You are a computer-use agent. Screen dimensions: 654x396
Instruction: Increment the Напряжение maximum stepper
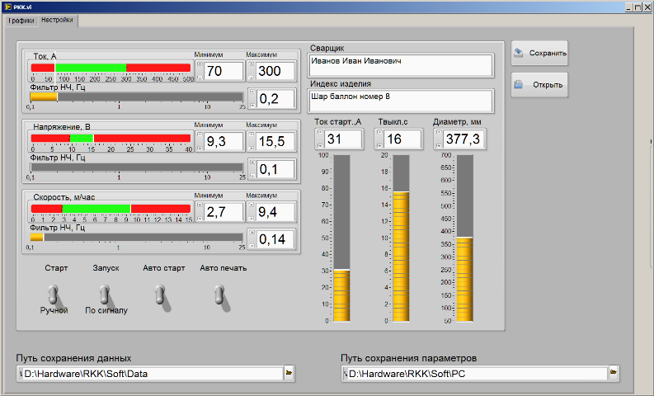(251, 134)
